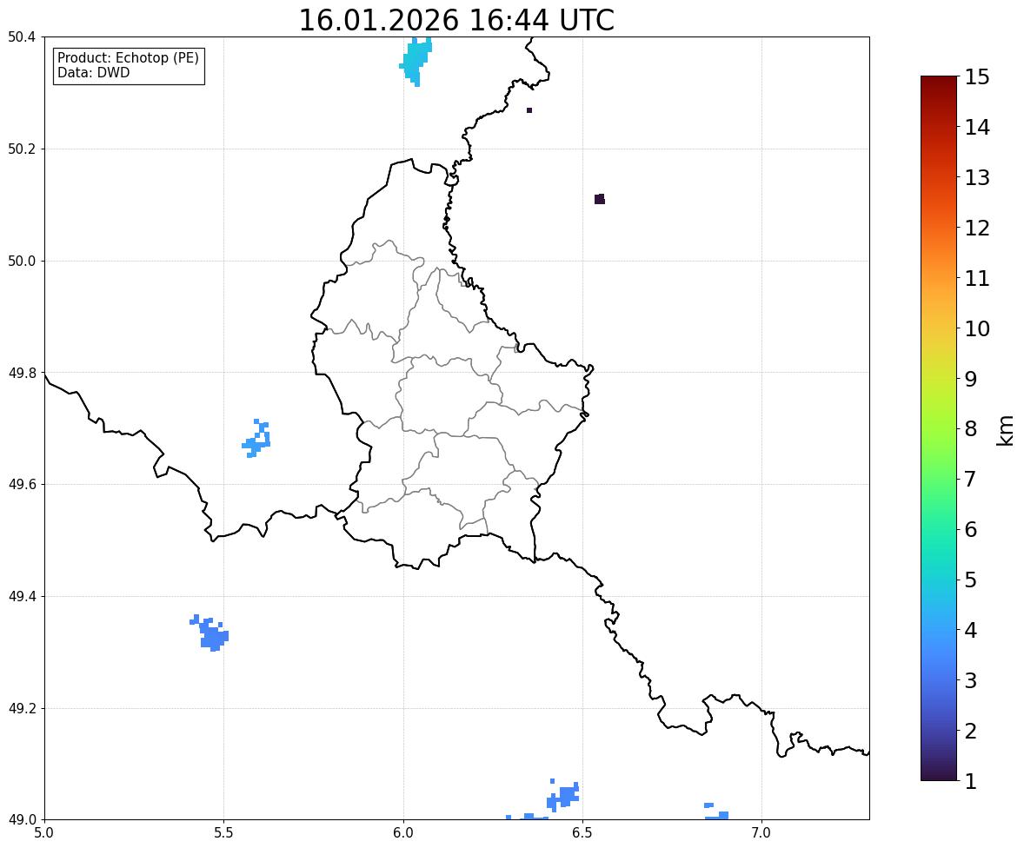The width and height of the screenshot is (1024, 848).
Task: Click colorbar tick label 8
Action: click(971, 429)
